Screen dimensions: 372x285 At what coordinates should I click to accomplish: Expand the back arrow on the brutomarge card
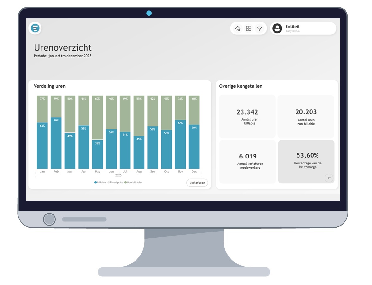(329, 178)
